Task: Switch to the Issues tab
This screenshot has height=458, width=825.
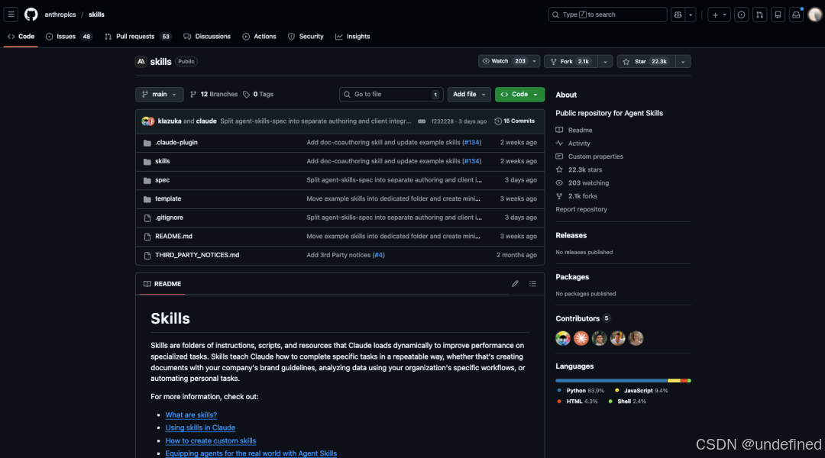Action: (x=69, y=37)
